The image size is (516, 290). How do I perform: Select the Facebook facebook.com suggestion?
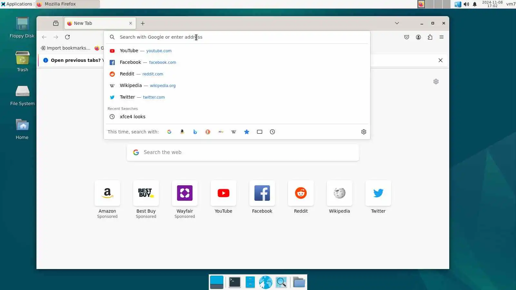[237, 62]
